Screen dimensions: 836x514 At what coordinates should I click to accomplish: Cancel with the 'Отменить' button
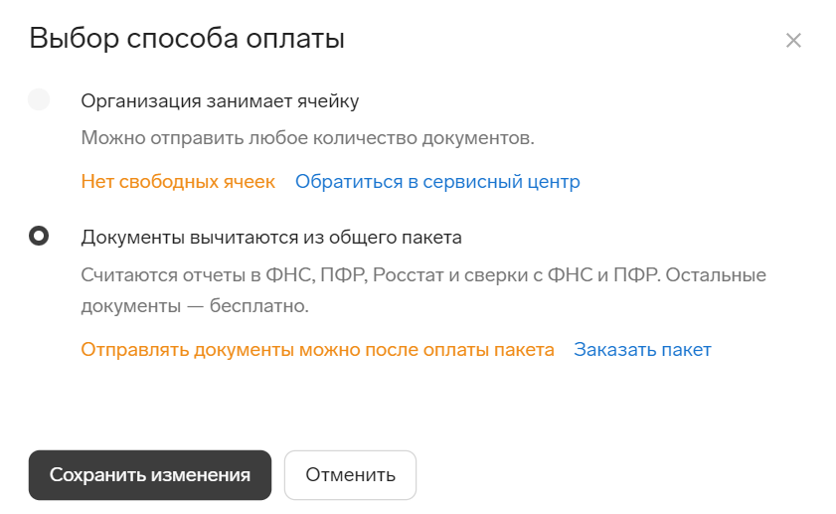(x=350, y=475)
